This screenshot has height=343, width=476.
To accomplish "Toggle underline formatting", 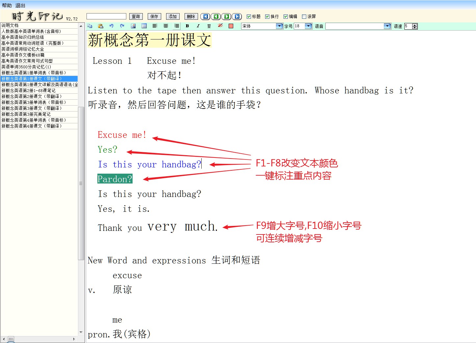I will (x=209, y=26).
